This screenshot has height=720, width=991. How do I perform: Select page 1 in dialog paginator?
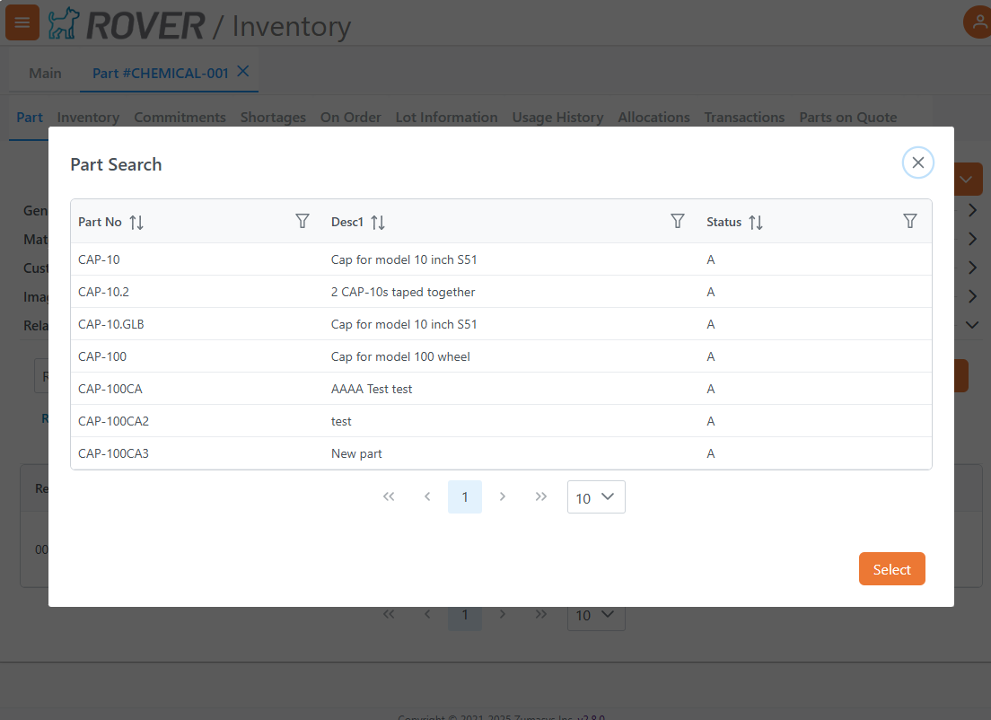(465, 497)
